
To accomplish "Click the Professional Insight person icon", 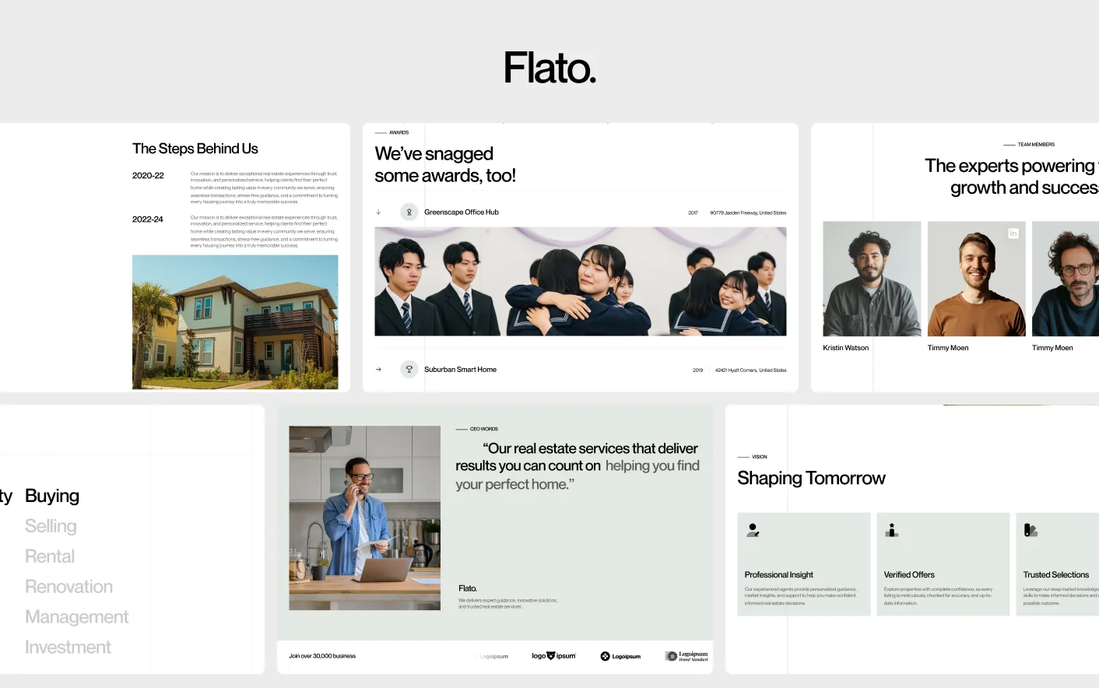I will [x=753, y=530].
